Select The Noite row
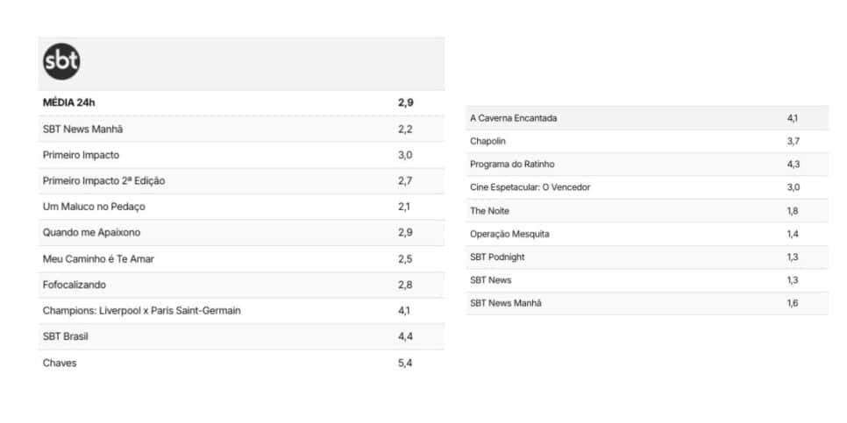The image size is (847, 423). point(646,210)
